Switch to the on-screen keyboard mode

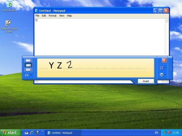coord(28,70)
